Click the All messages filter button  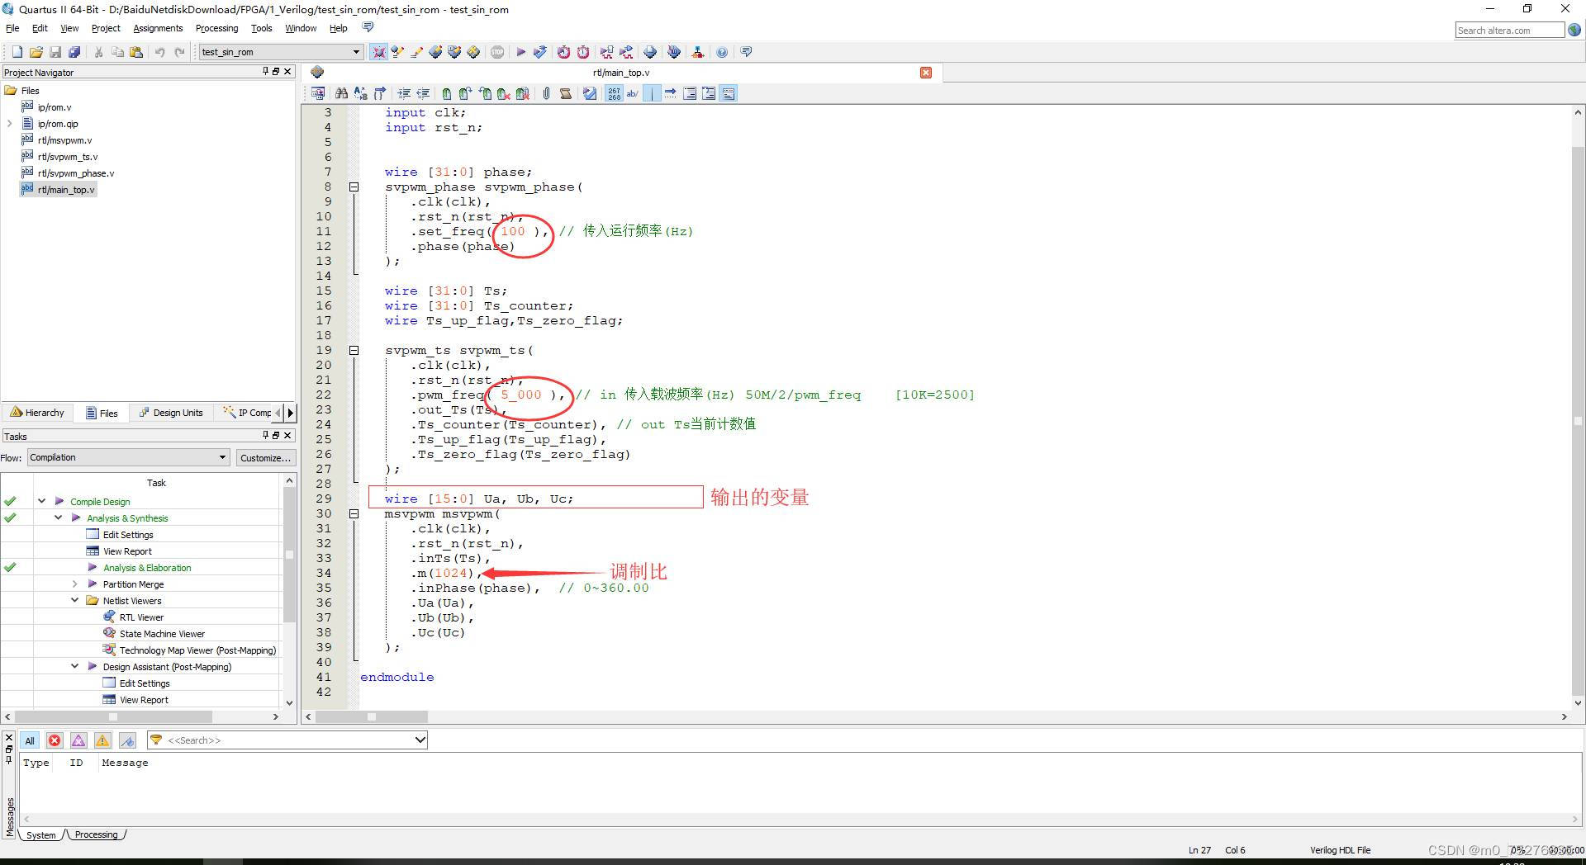pyautogui.click(x=29, y=740)
